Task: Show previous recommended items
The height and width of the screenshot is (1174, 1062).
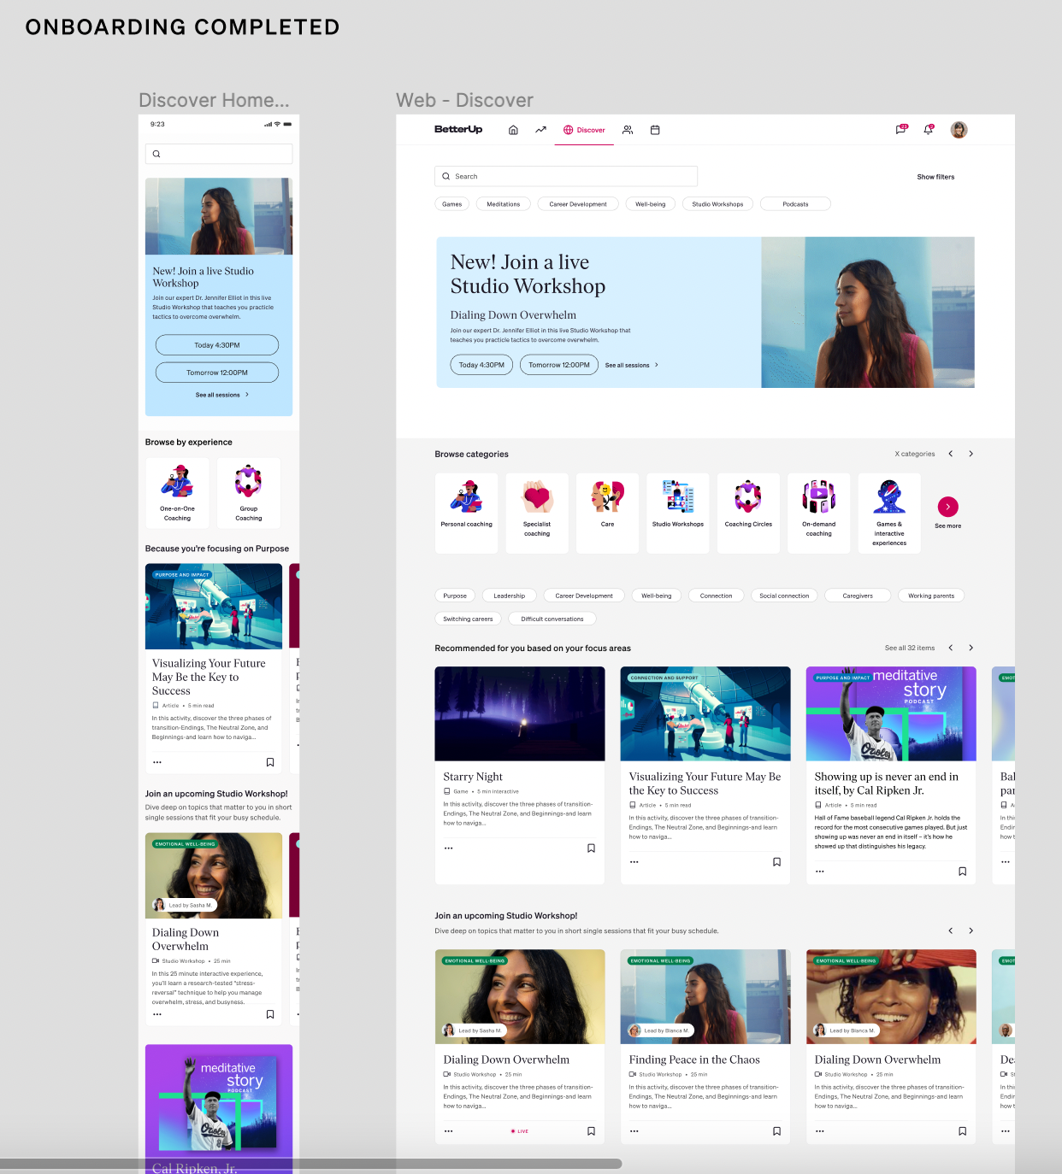Action: point(950,648)
